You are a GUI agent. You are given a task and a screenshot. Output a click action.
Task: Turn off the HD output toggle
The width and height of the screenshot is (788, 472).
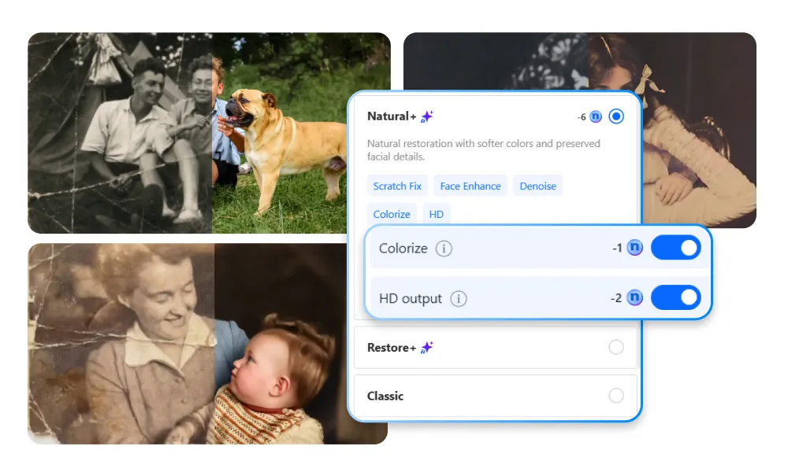tap(676, 298)
